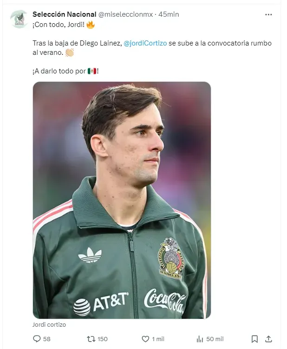Screen dimensions: 287x349
Task: Click the Selección Nacional profile avatar
Action: pyautogui.click(x=20, y=19)
